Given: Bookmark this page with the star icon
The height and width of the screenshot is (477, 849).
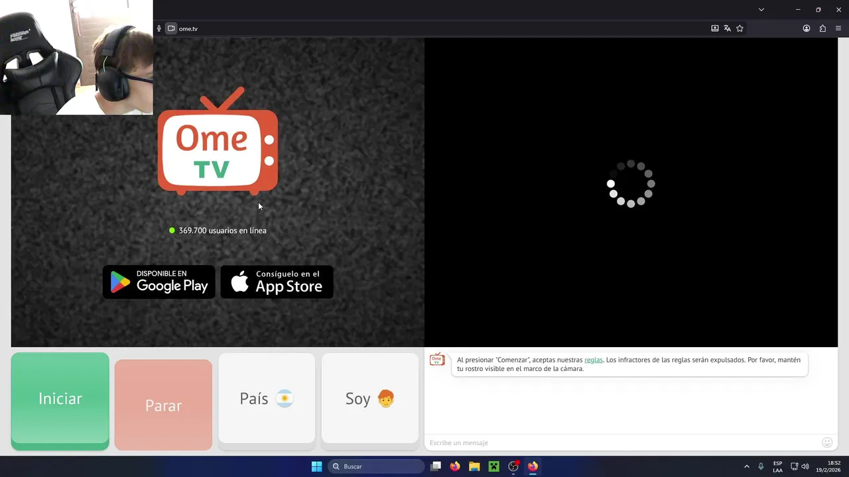Looking at the screenshot, I should [x=740, y=28].
